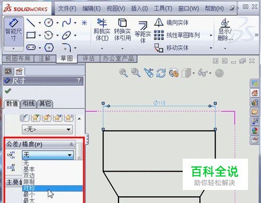Open the 编辑(E) menu
This screenshot has width=261, height=203.
(x=91, y=8)
